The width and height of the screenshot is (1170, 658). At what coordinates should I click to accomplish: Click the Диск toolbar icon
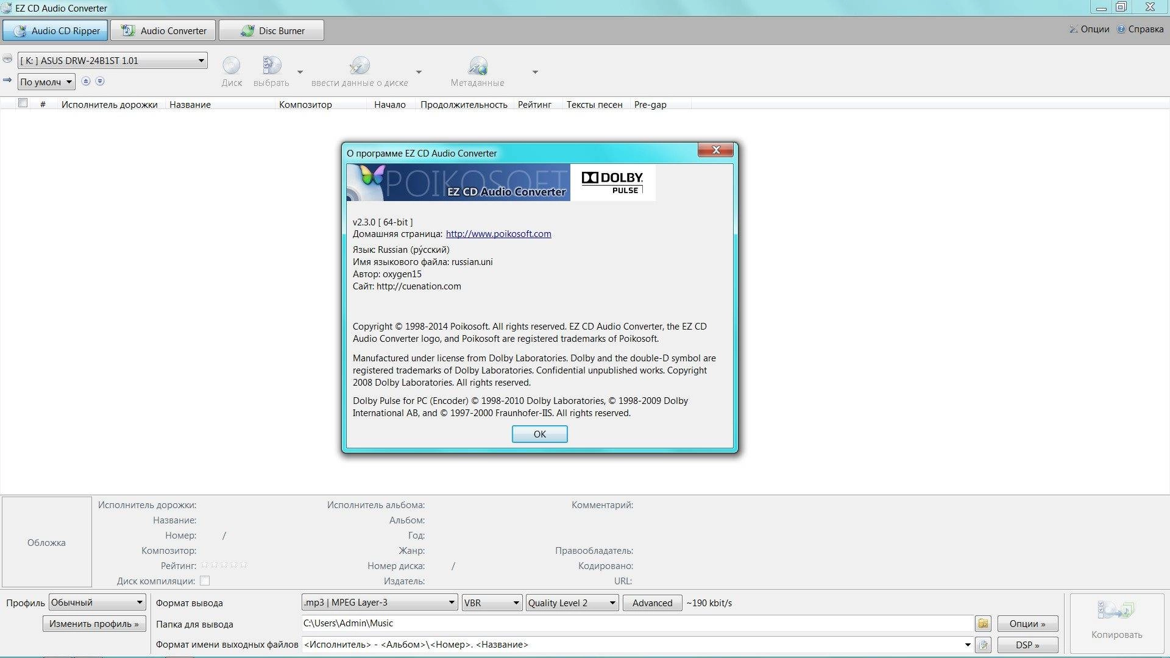[231, 65]
